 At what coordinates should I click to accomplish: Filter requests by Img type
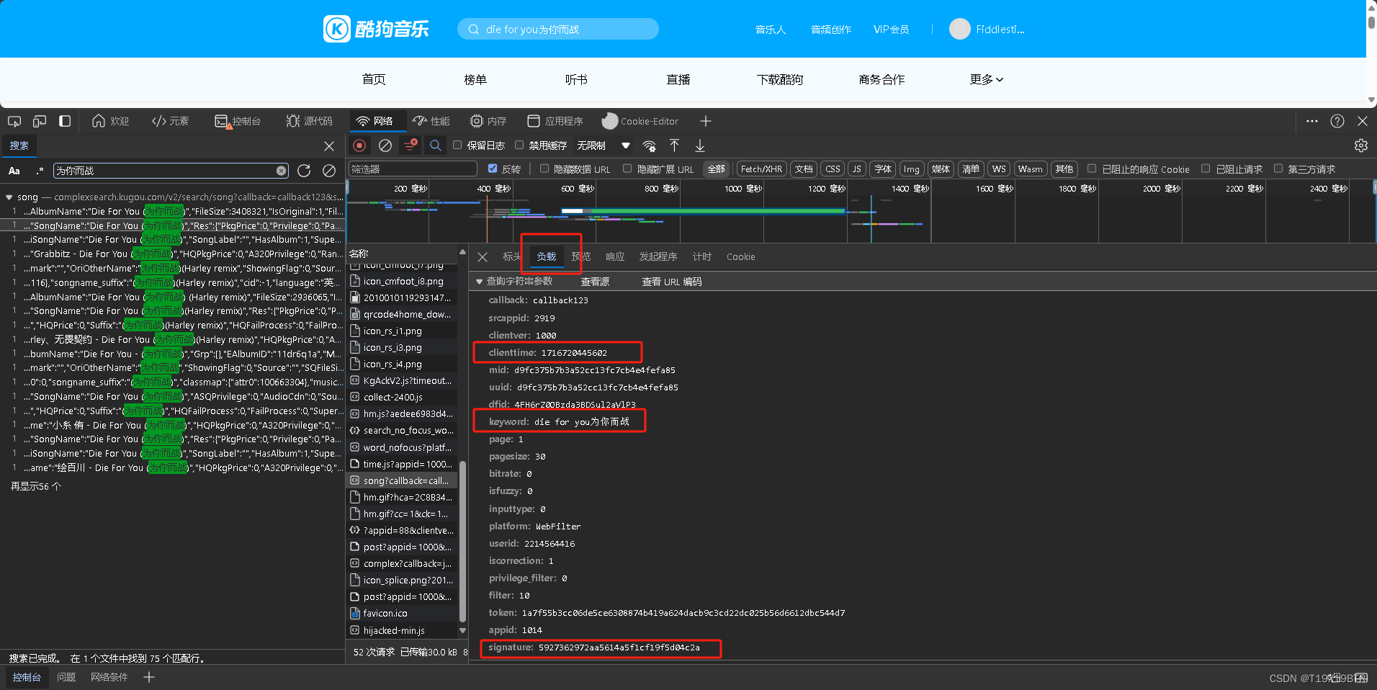point(912,169)
